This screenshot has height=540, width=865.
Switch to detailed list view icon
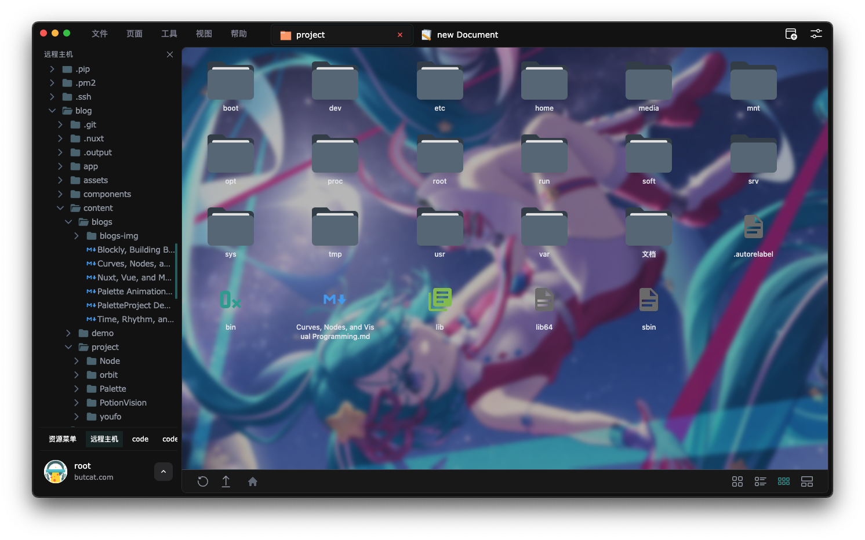point(761,481)
